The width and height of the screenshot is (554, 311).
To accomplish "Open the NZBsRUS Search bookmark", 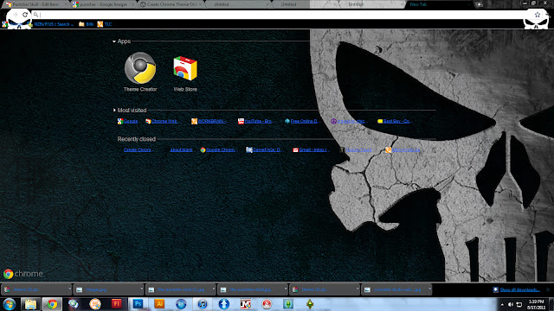I will 51,24.
